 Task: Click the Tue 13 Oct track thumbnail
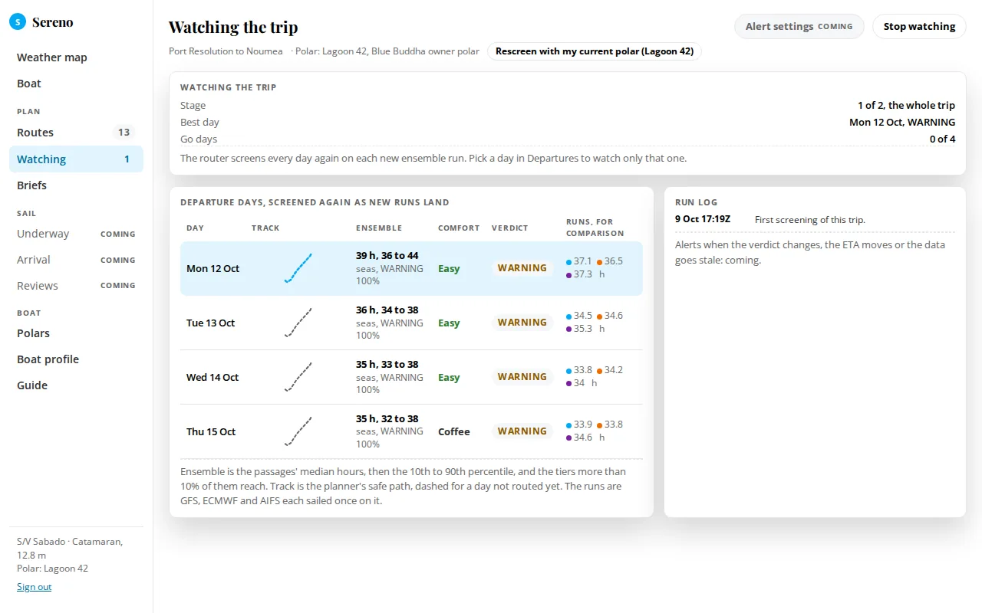click(298, 323)
